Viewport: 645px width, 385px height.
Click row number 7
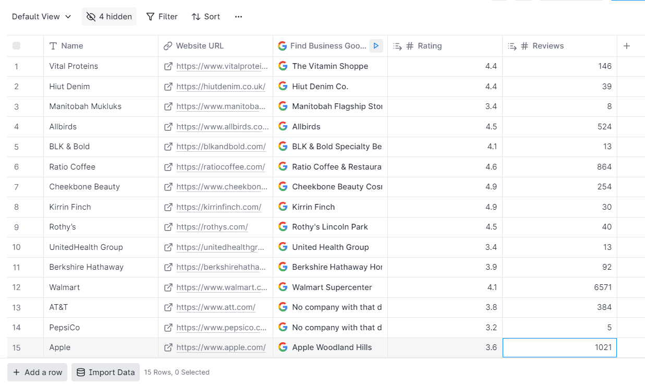[17, 187]
